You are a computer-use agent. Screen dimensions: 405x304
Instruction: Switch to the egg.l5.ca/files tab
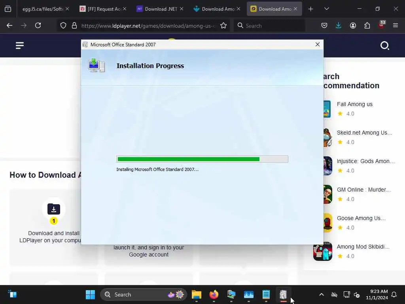(x=43, y=9)
